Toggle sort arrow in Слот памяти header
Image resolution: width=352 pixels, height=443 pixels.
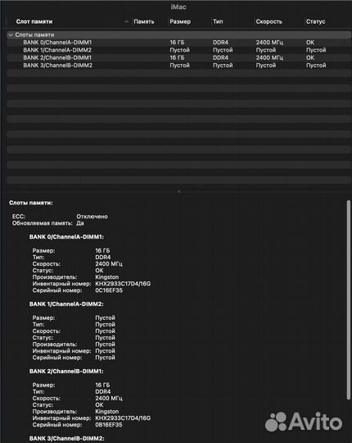click(127, 22)
